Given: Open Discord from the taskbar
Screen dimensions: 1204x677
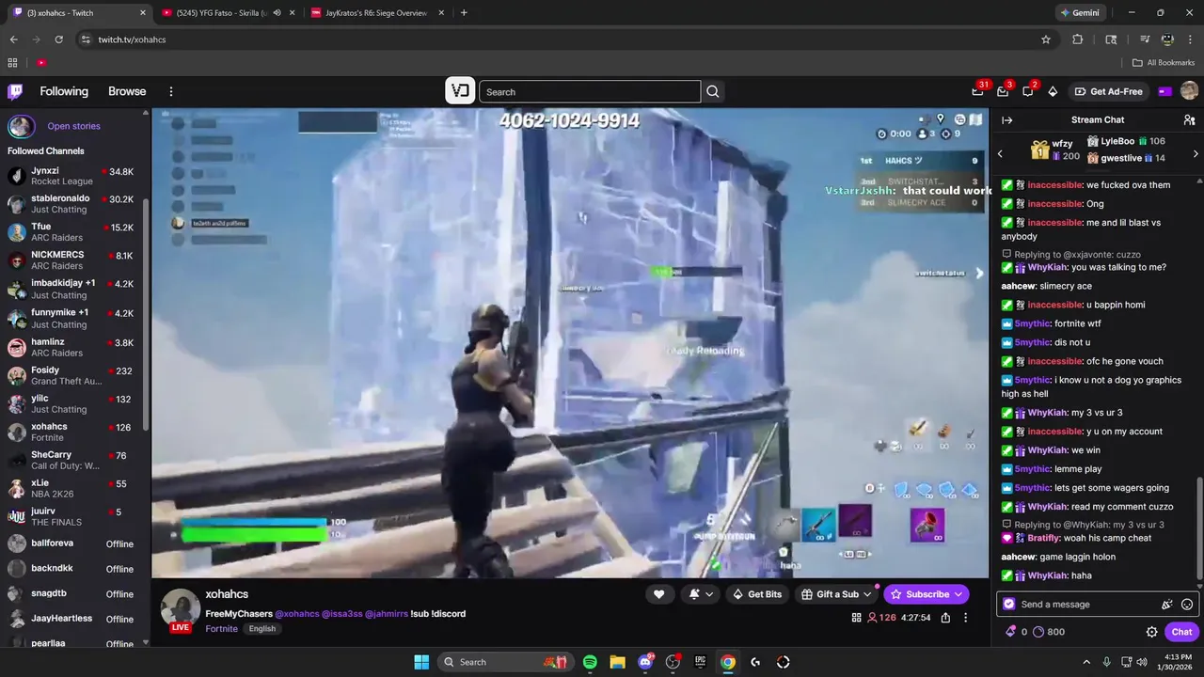Looking at the screenshot, I should (645, 662).
